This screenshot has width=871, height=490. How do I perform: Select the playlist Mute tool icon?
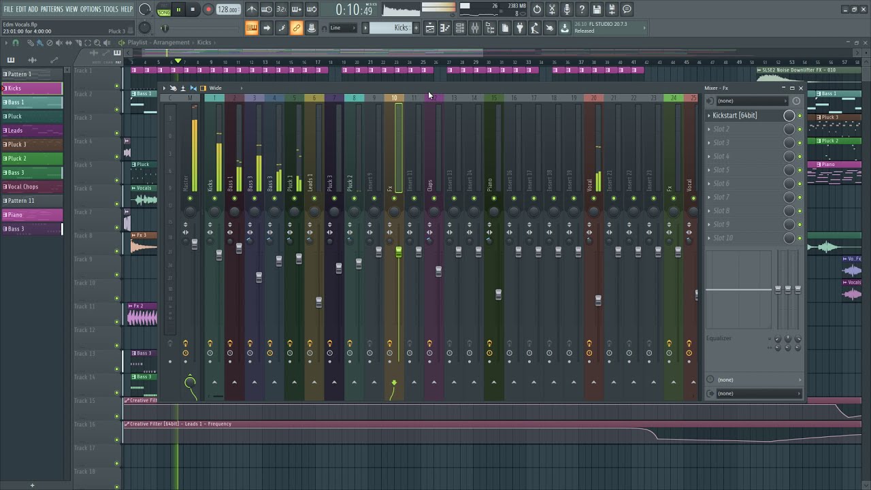tap(59, 43)
